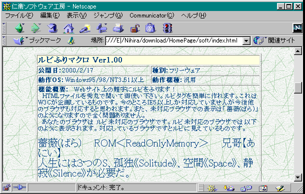This screenshot has height=194, width=305.
Task: Open the Mailbox icon in the component bar
Action: [229, 188]
